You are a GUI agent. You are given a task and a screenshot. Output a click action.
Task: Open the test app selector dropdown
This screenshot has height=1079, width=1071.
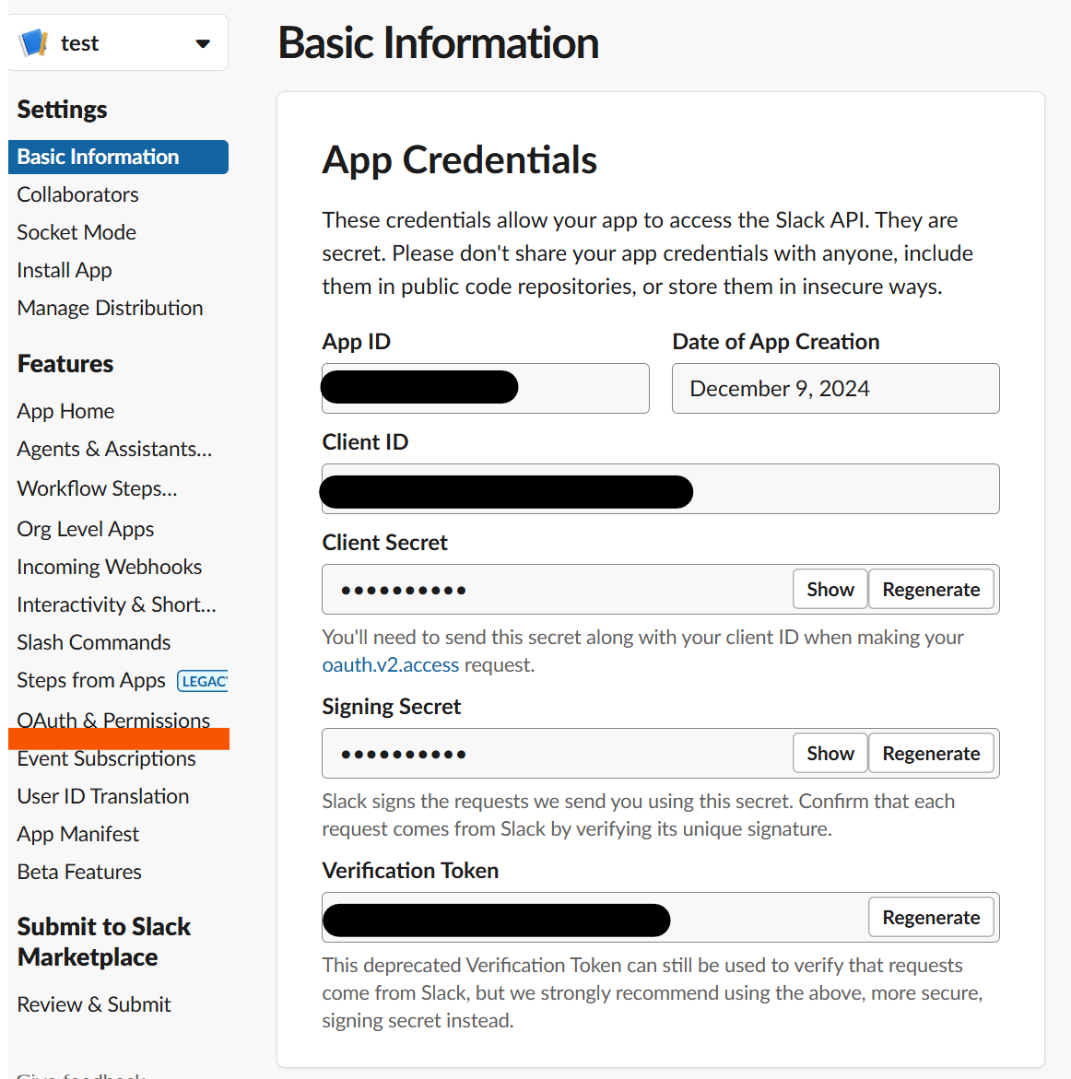(x=118, y=42)
